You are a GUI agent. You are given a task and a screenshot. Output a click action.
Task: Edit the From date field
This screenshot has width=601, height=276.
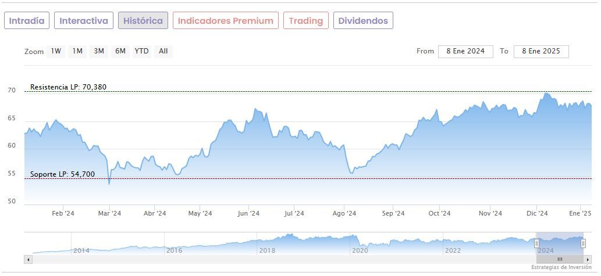[465, 51]
